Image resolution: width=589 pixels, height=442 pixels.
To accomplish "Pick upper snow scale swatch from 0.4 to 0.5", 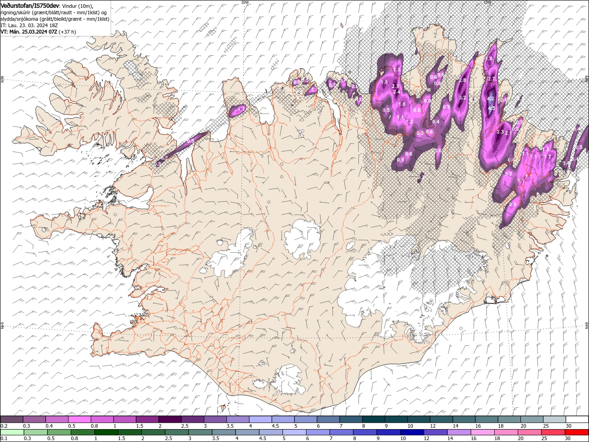I will click(57, 419).
